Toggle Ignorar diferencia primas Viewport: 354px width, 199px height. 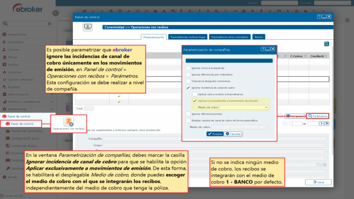[x=188, y=114]
